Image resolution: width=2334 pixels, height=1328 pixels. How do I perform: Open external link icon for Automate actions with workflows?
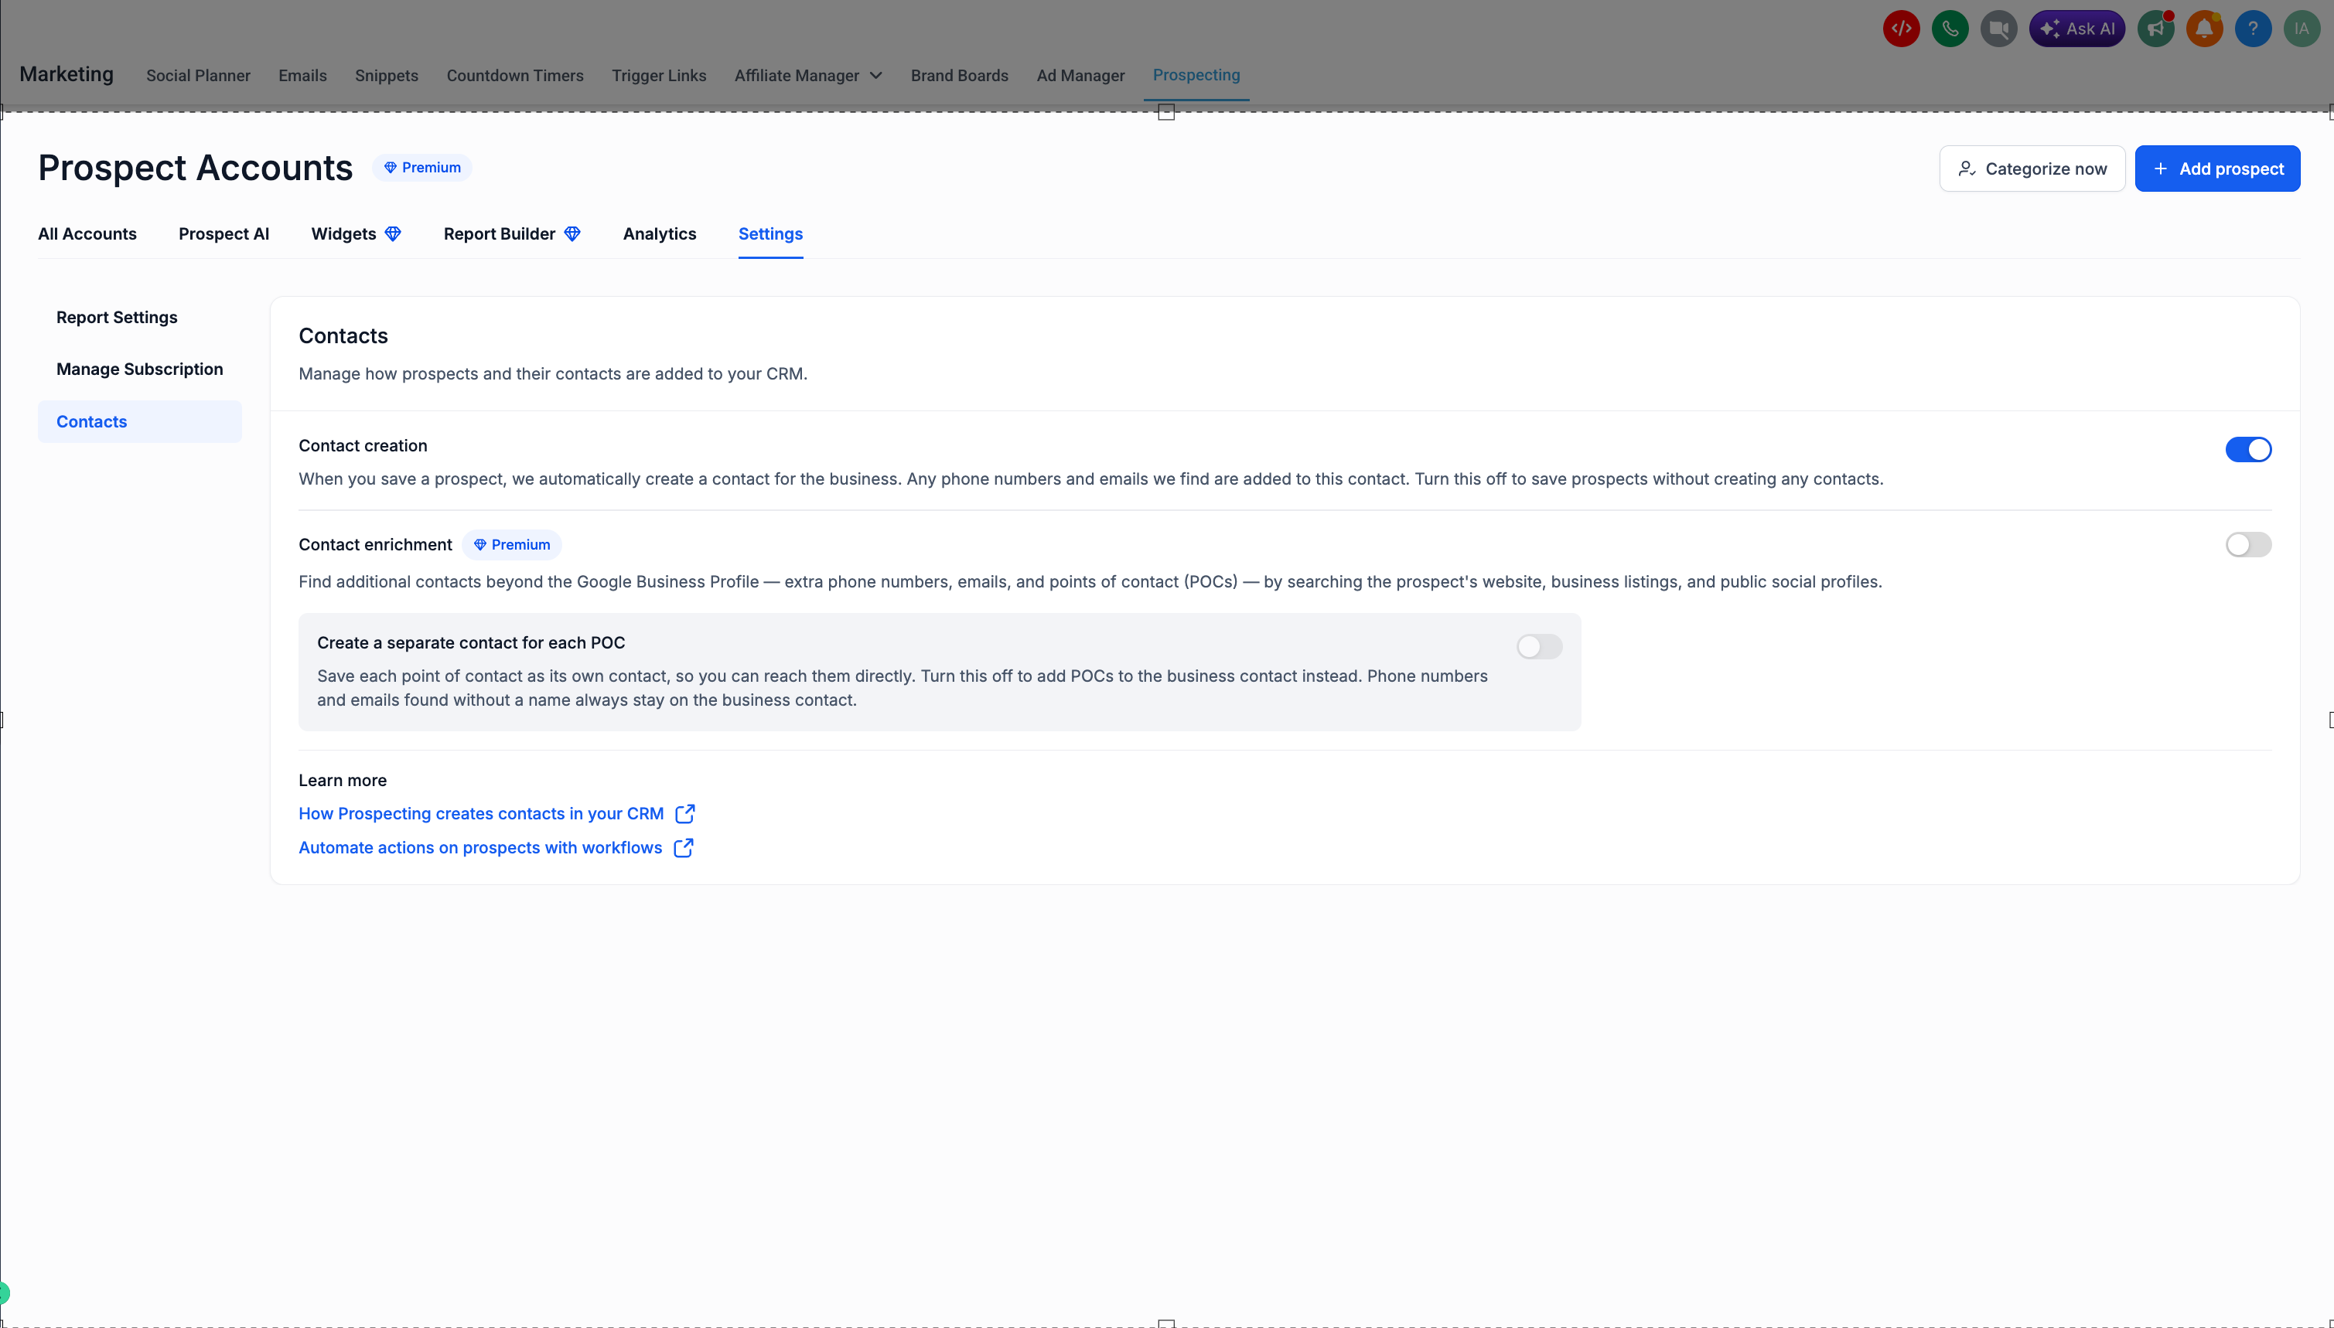pos(684,847)
